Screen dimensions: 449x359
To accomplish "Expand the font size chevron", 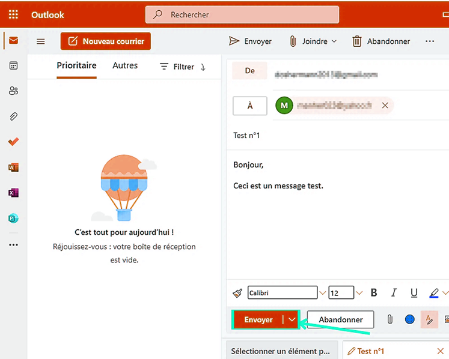I will pos(359,293).
